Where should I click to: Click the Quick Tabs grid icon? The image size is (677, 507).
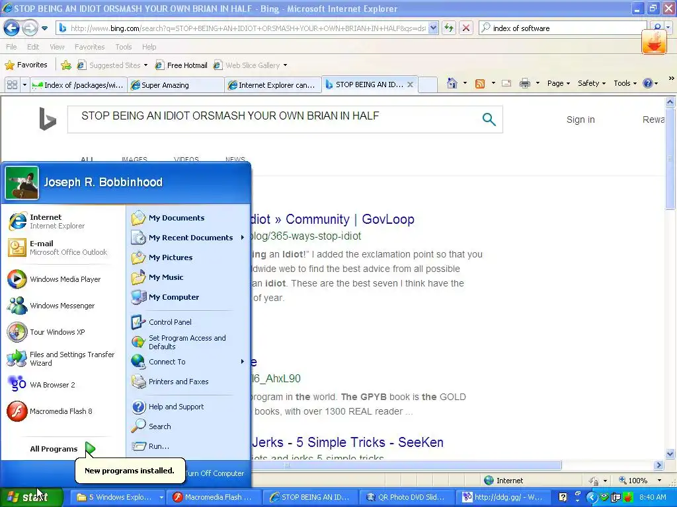12,85
